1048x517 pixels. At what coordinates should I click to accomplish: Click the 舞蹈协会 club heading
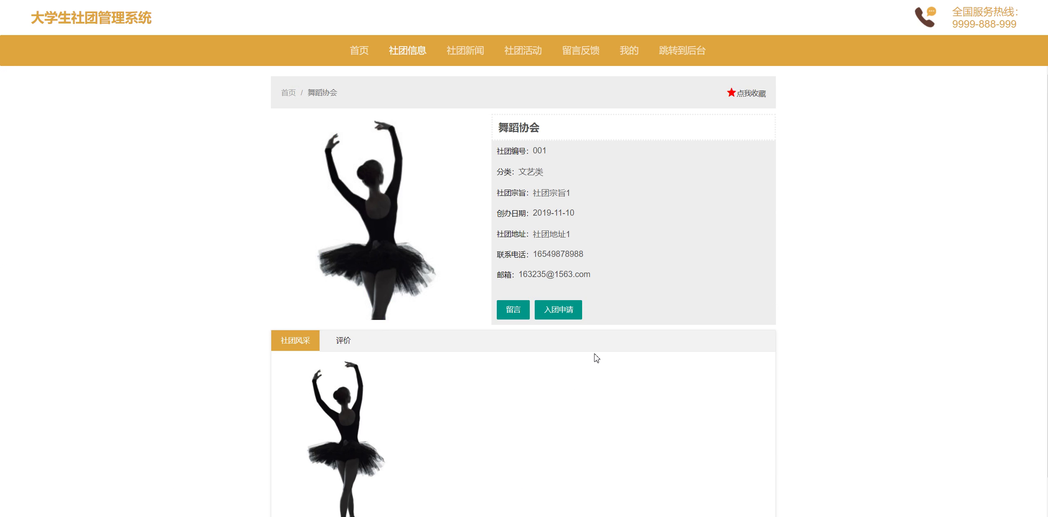519,128
